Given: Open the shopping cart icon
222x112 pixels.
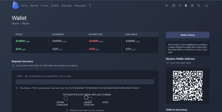Looking at the screenshot, I should coord(166,6).
